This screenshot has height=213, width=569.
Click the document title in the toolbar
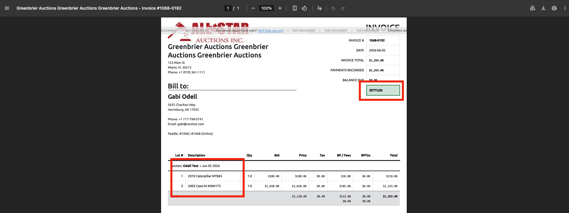99,8
